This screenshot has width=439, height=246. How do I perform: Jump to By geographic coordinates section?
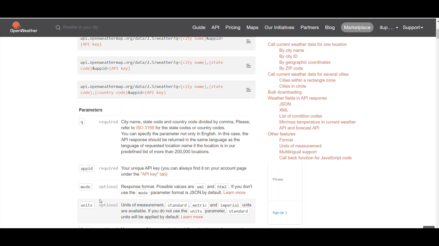point(305,63)
